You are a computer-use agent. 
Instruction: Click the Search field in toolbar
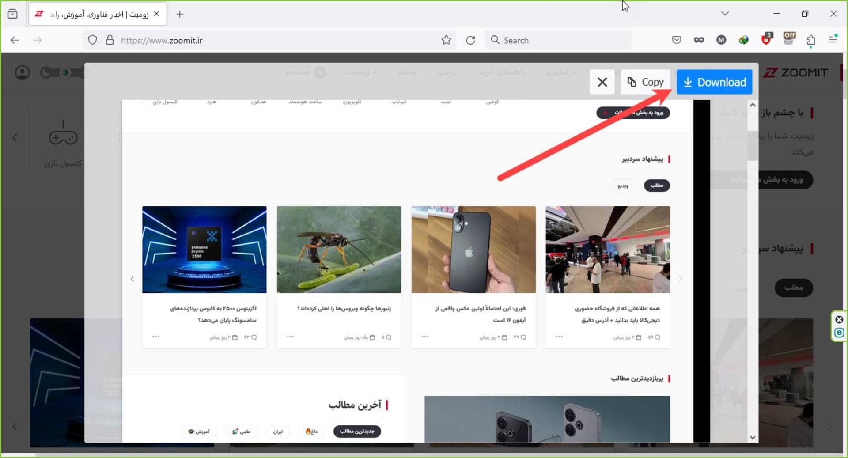click(558, 40)
